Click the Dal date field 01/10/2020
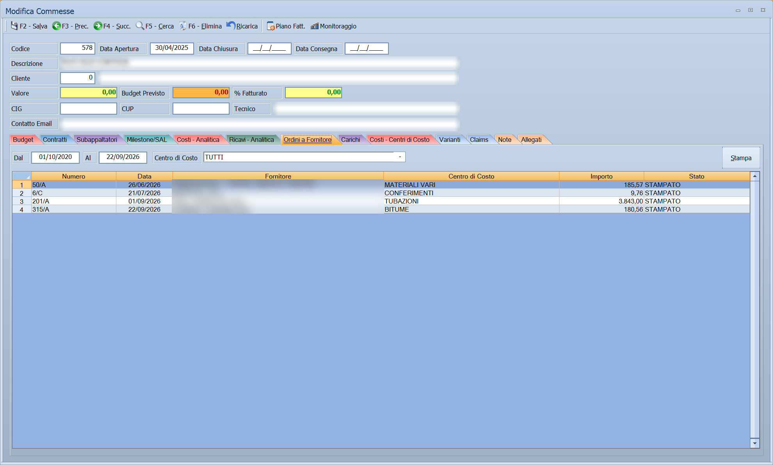The image size is (773, 465). click(55, 157)
